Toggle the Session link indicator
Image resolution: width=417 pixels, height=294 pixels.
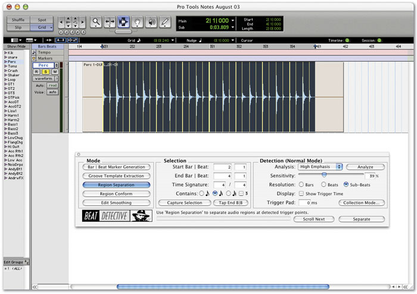click(379, 40)
